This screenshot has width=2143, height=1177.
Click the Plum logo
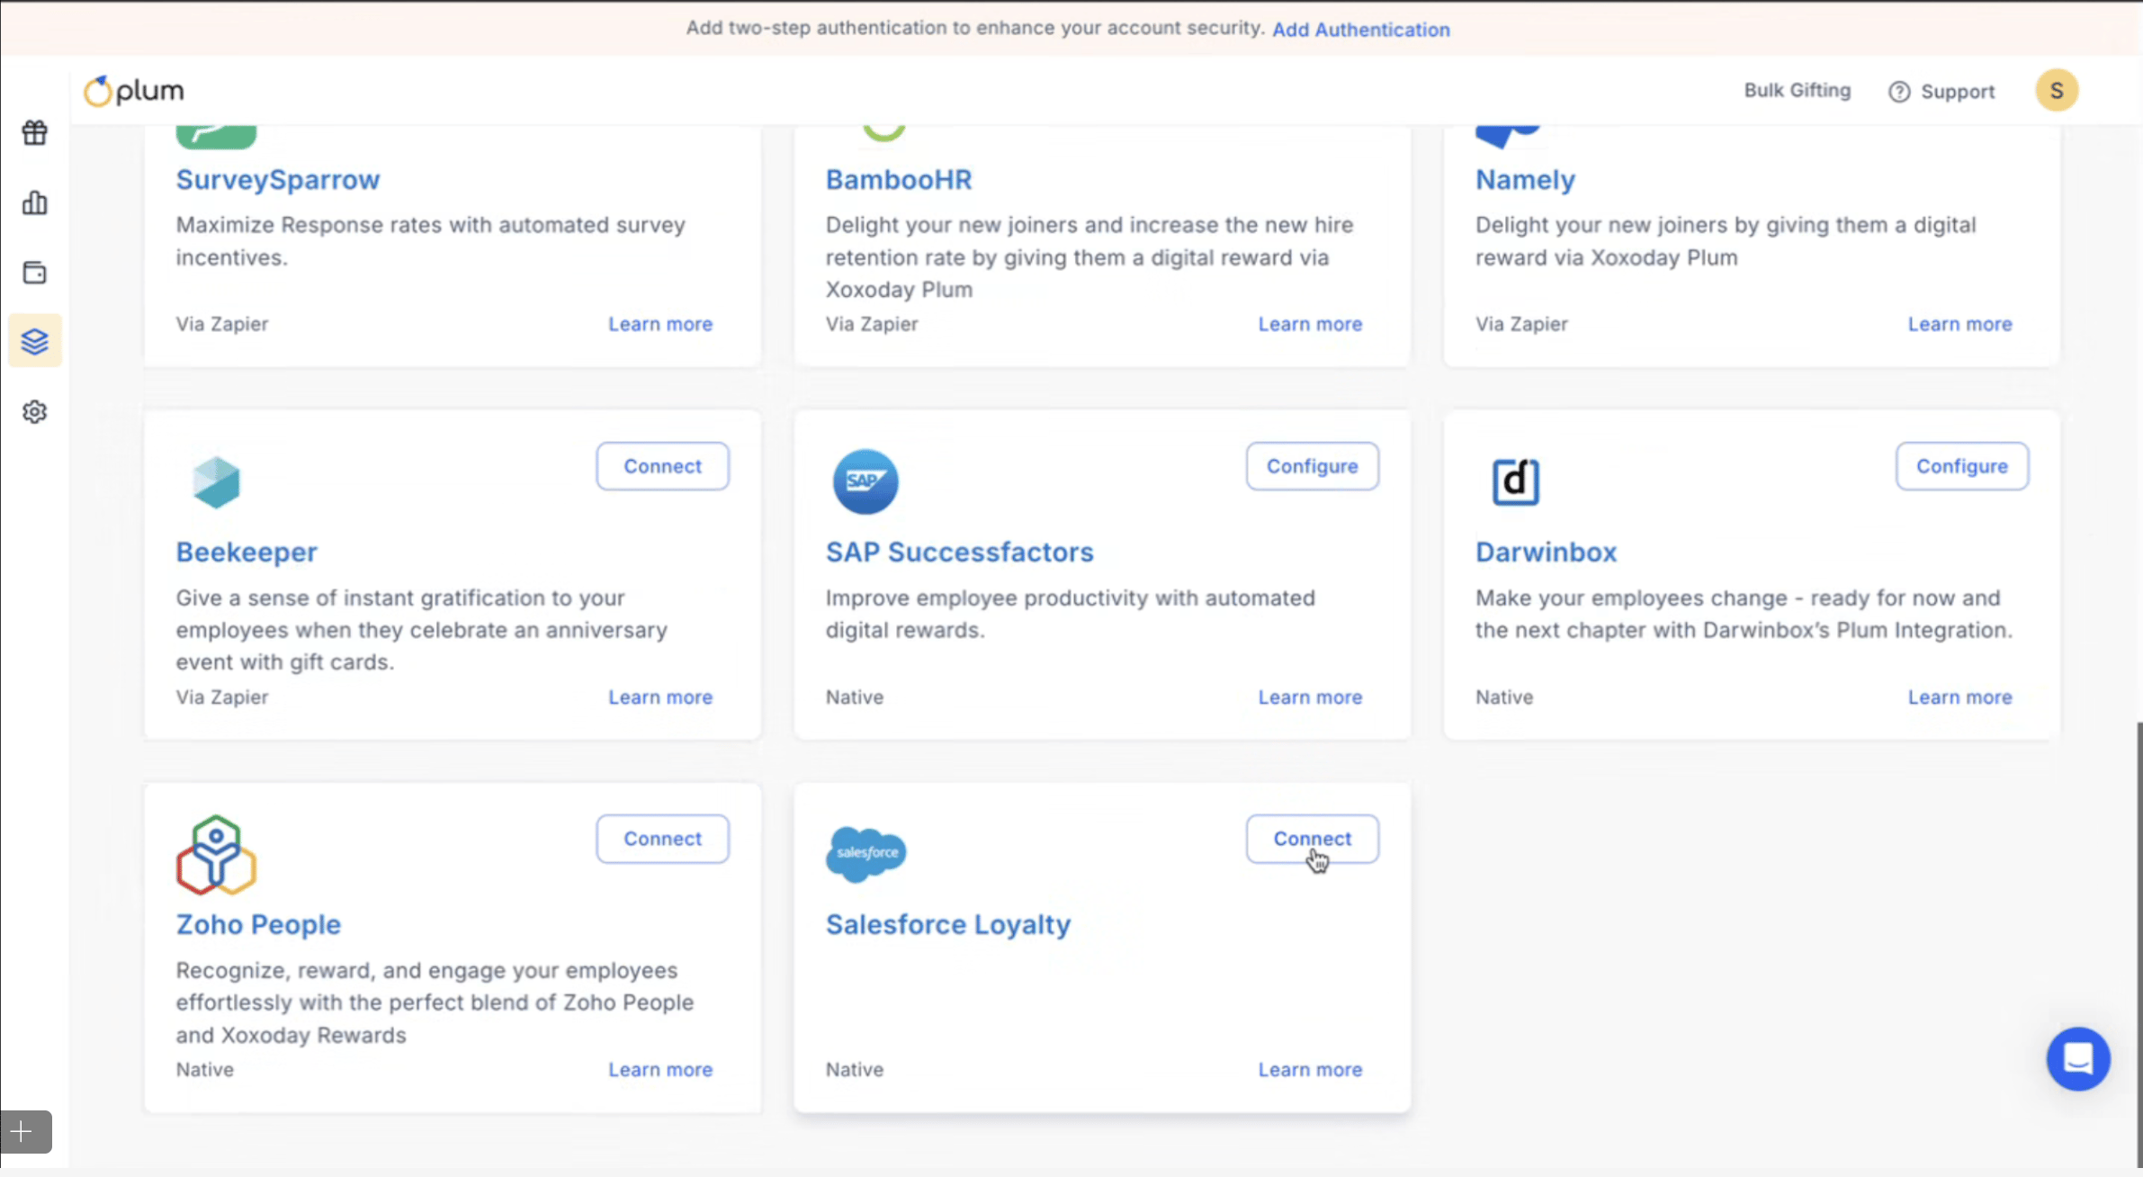(134, 90)
